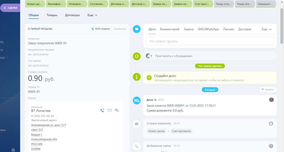Switch to the Договоры tab

(x=72, y=15)
